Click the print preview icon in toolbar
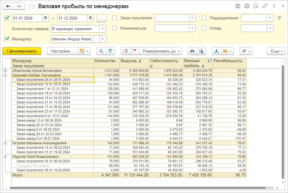 (201, 51)
